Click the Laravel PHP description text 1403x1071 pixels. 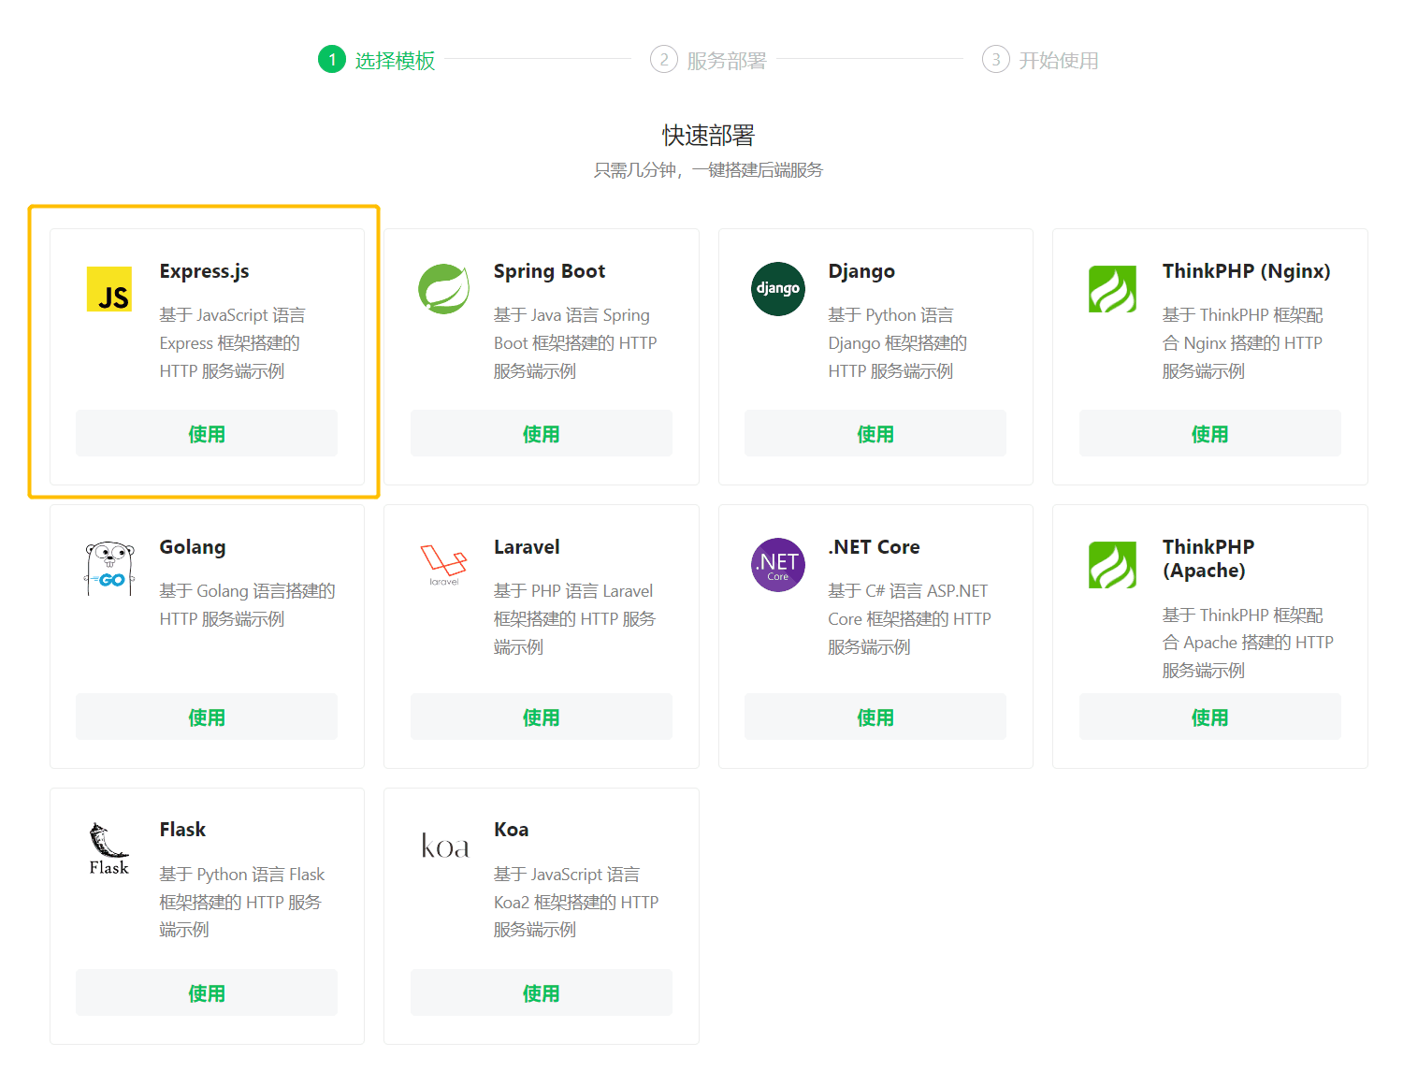(x=574, y=619)
